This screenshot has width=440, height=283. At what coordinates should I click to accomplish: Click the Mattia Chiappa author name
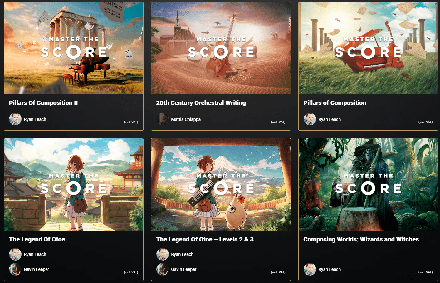point(186,119)
